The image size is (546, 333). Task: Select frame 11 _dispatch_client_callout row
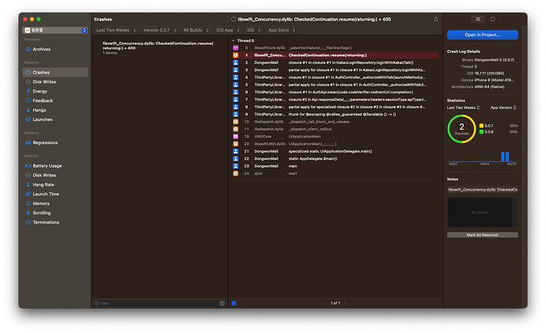335,129
